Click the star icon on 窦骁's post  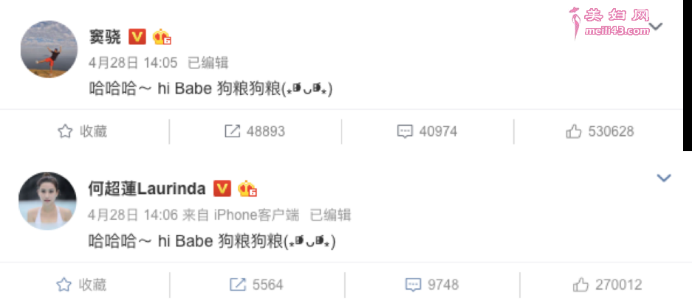(65, 131)
